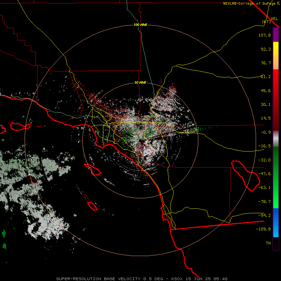Select the -32.0 scale value
The width and height of the screenshot is (281, 281).
click(x=264, y=160)
